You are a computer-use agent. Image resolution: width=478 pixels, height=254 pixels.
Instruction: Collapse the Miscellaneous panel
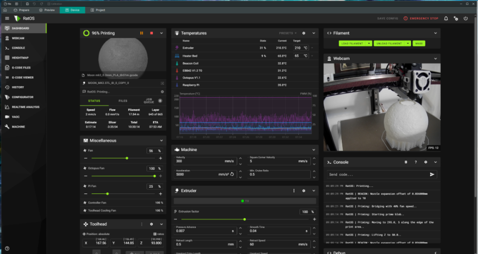tap(161, 141)
